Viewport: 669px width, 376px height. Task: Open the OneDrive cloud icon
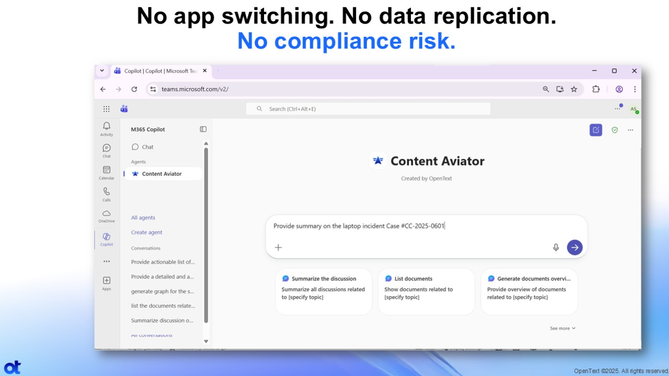[x=106, y=213]
